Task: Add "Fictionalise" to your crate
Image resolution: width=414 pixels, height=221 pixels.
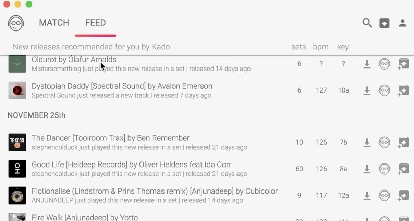Action: [403, 195]
